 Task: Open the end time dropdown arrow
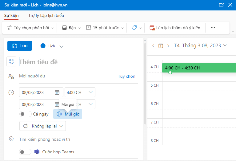90,104
